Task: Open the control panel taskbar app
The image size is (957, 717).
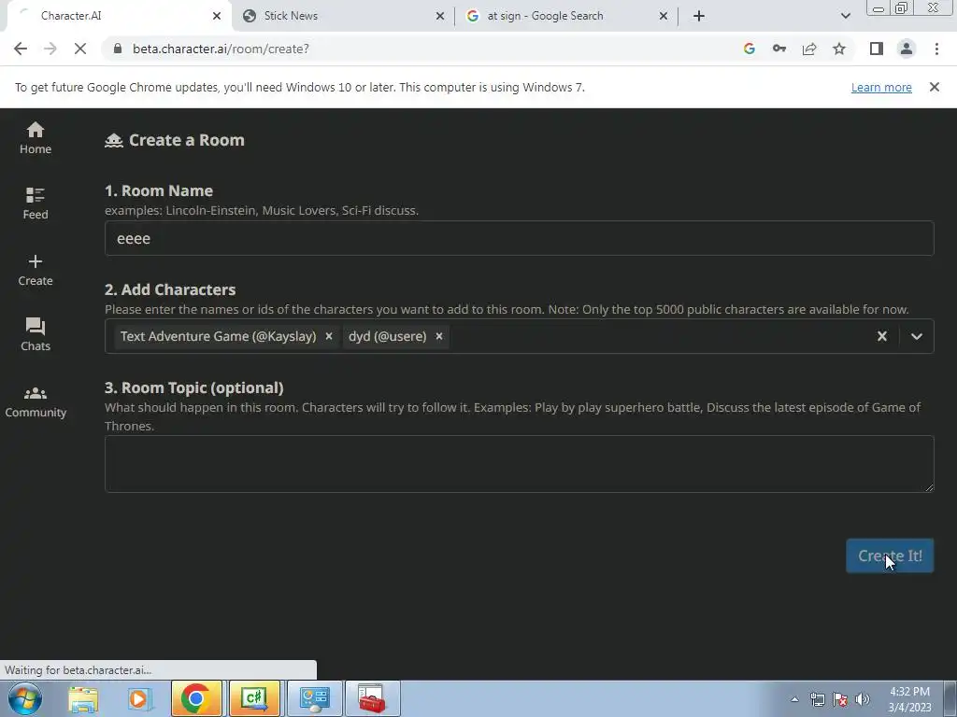Action: [x=314, y=698]
